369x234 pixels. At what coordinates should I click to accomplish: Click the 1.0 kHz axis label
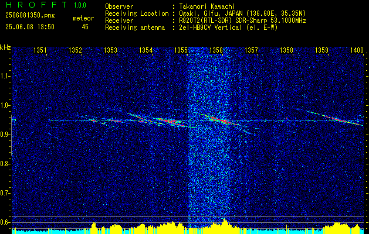click(x=5, y=105)
